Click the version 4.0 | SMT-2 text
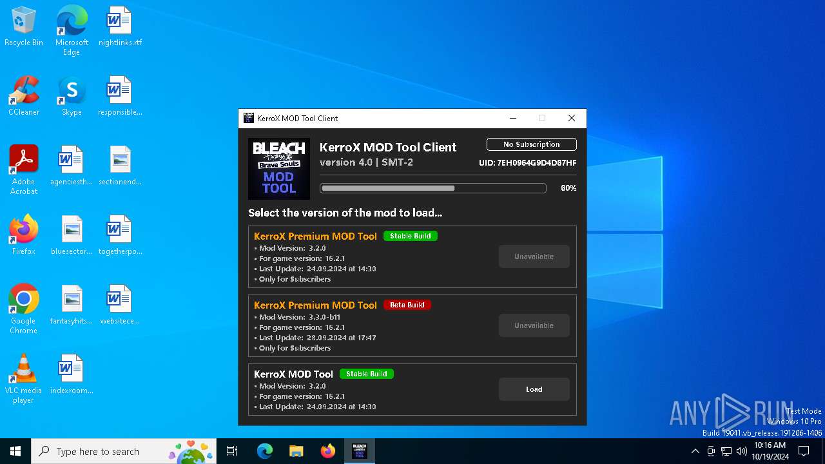 [x=367, y=162]
